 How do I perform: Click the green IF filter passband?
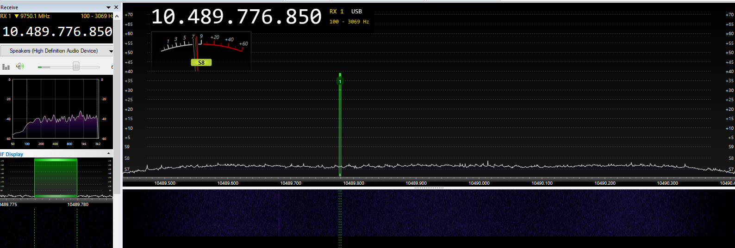point(56,178)
